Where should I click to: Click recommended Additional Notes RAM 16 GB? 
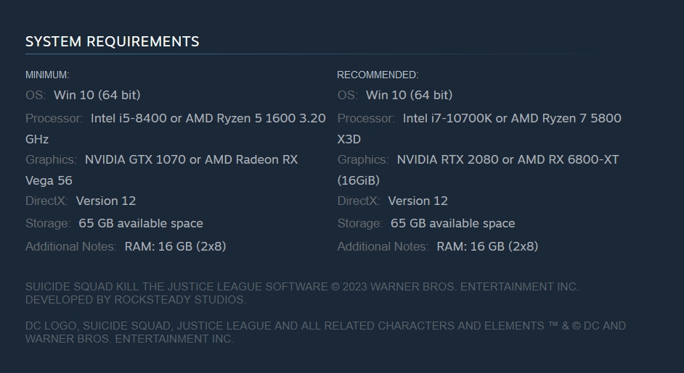coord(487,246)
